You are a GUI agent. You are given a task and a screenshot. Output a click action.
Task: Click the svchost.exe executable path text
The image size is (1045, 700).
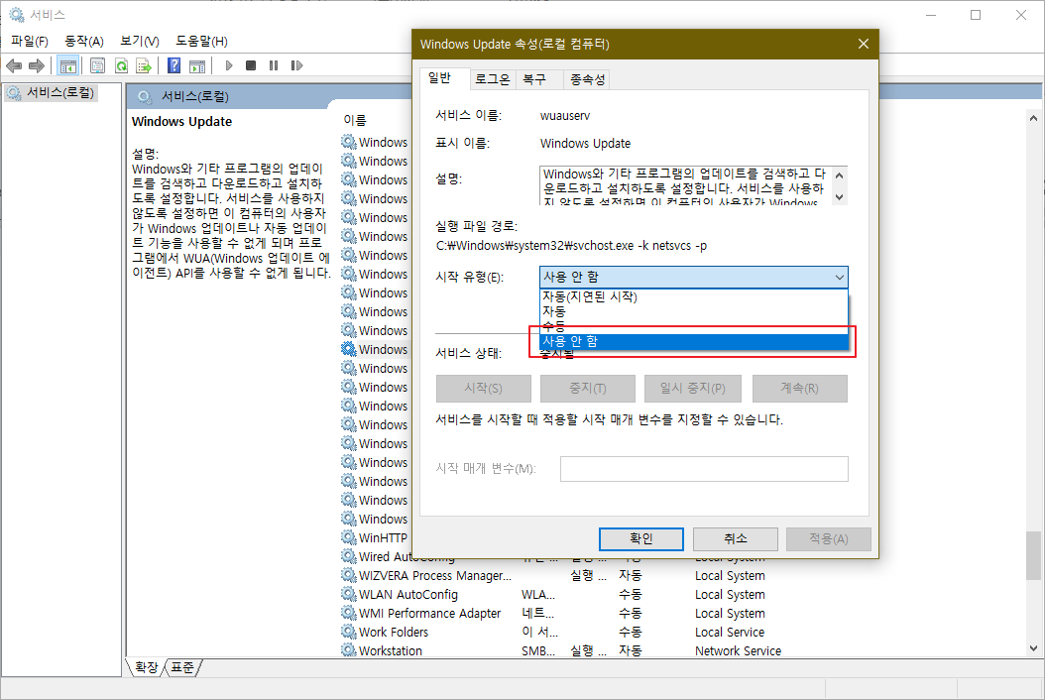pyautogui.click(x=571, y=246)
